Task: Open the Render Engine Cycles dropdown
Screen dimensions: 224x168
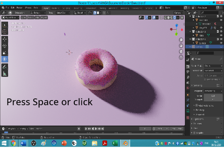Action: [213, 66]
